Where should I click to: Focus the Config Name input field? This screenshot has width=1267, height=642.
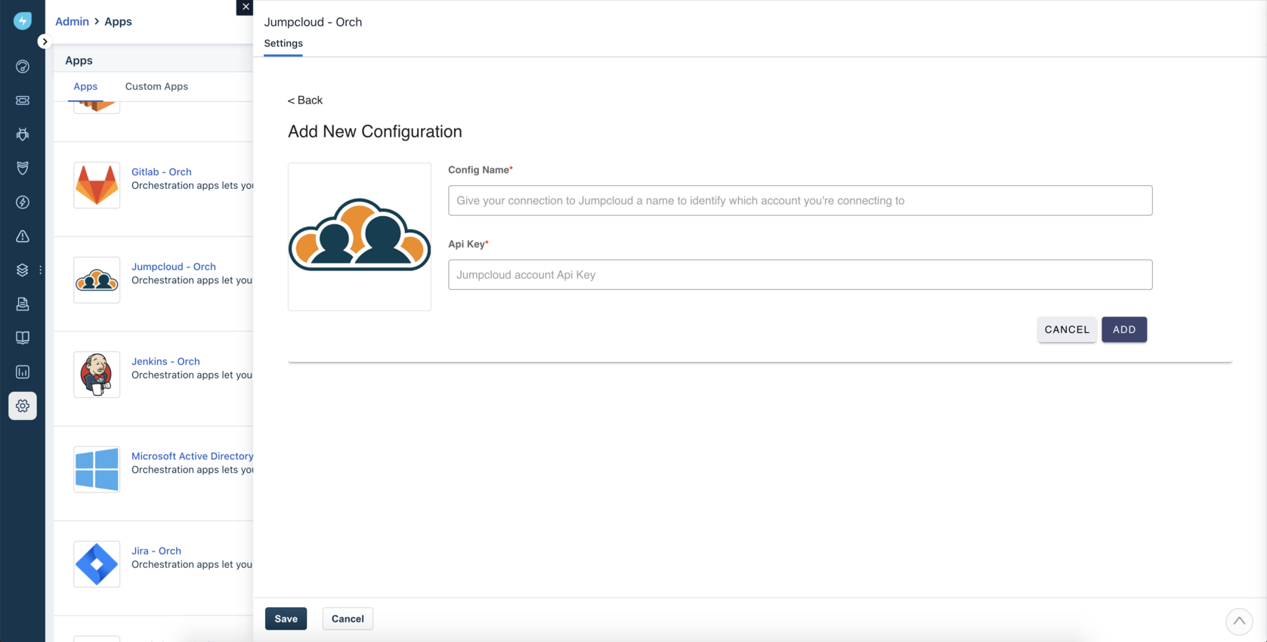(x=800, y=200)
